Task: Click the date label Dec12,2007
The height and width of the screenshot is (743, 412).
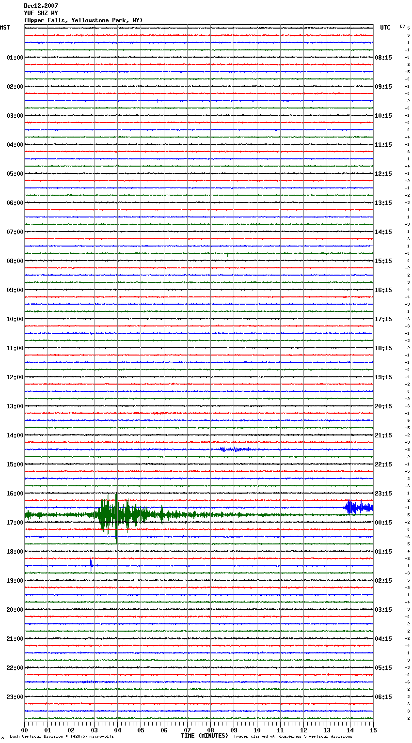Action: (x=41, y=6)
